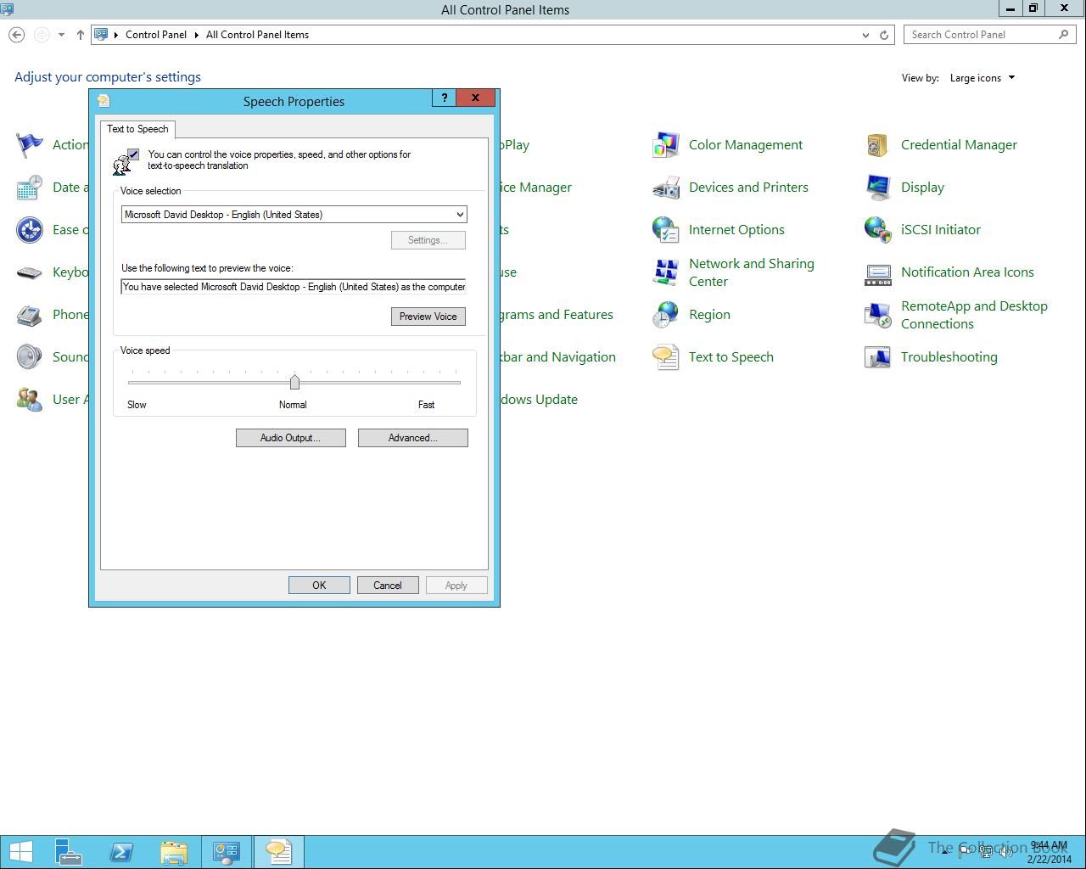The width and height of the screenshot is (1086, 869).
Task: Click Control Panel in the breadcrumb
Action: (x=156, y=35)
